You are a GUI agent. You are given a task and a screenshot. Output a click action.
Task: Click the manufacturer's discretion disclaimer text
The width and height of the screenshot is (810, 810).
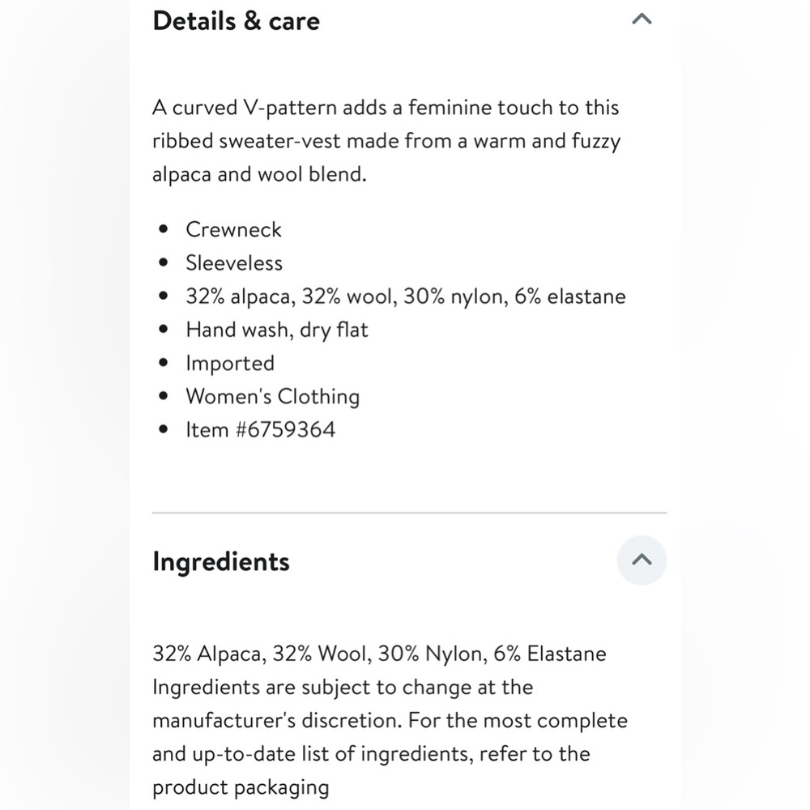(x=390, y=736)
